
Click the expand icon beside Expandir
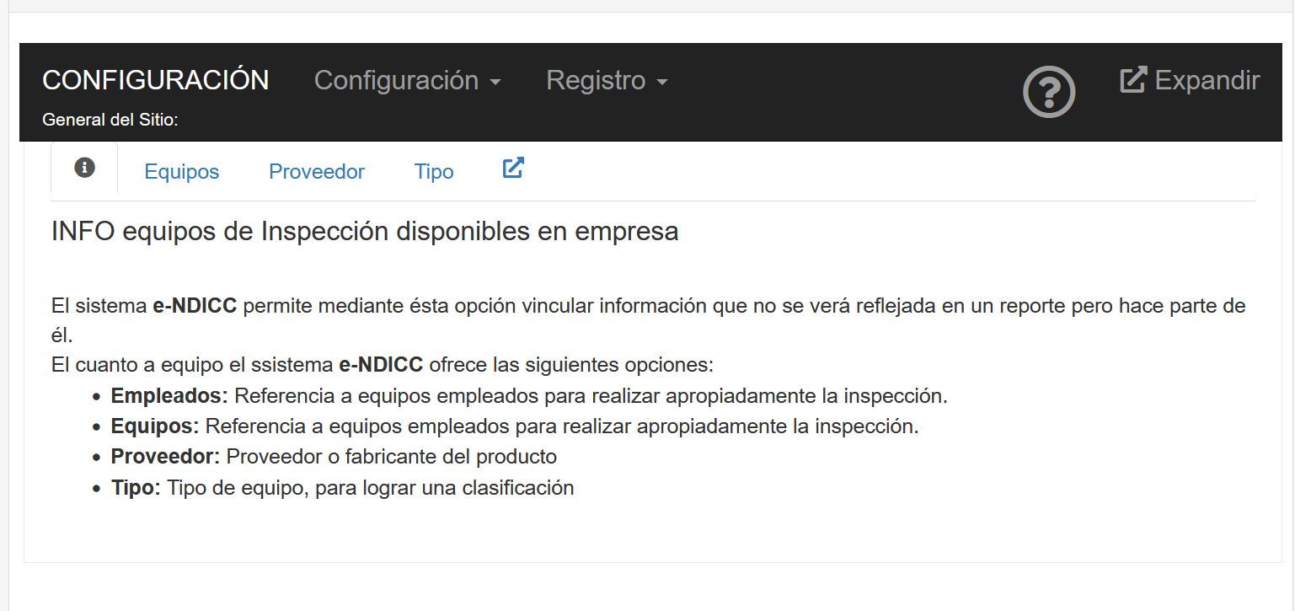(x=1133, y=80)
